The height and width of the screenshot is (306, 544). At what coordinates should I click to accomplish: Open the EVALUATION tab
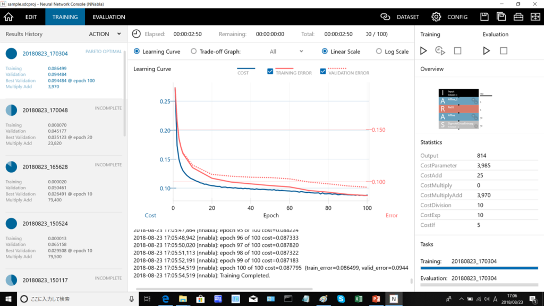point(109,16)
